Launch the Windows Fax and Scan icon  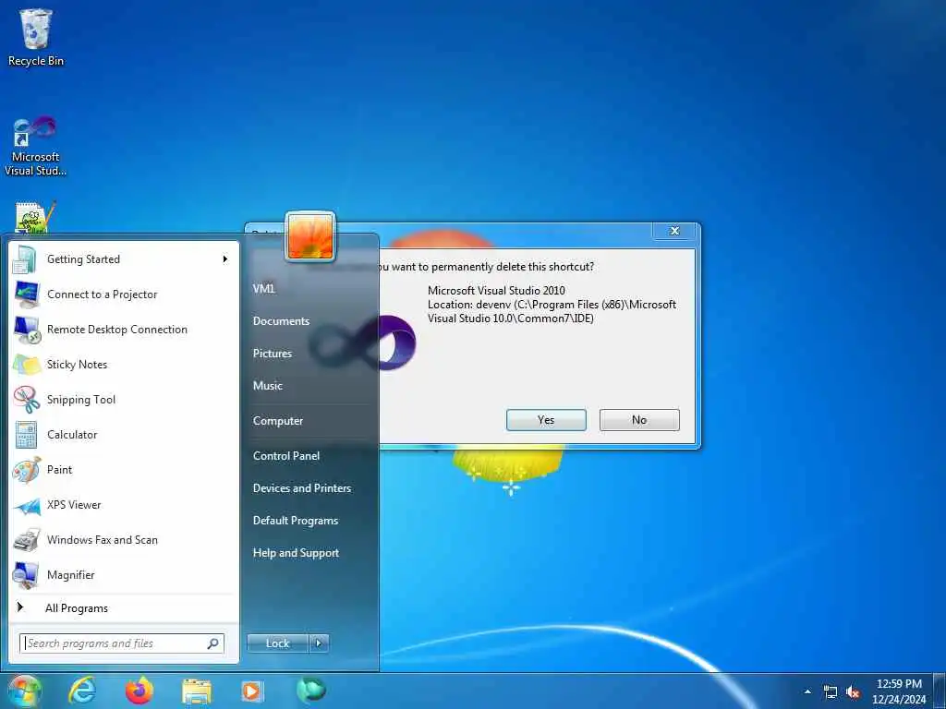pyautogui.click(x=27, y=540)
